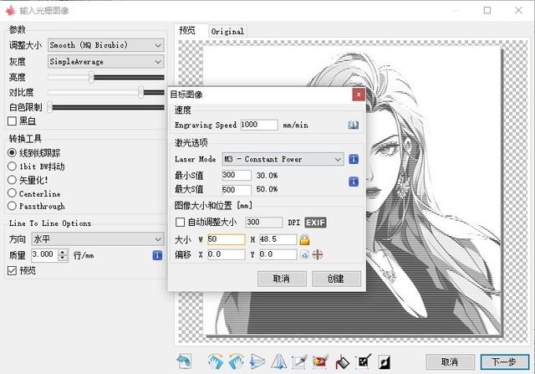
Task: Show info for Laser Mode
Action: tap(354, 159)
